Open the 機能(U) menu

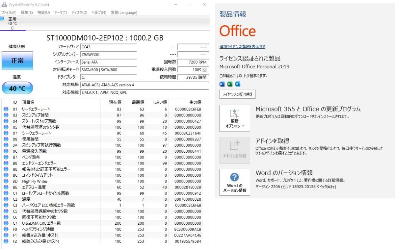[x=43, y=12]
